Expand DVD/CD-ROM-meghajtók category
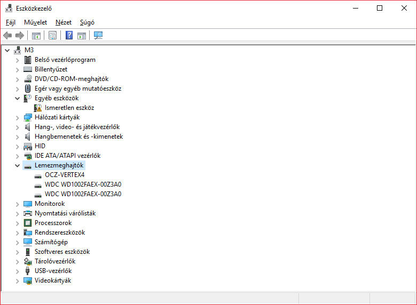The image size is (417, 305). coord(17,79)
